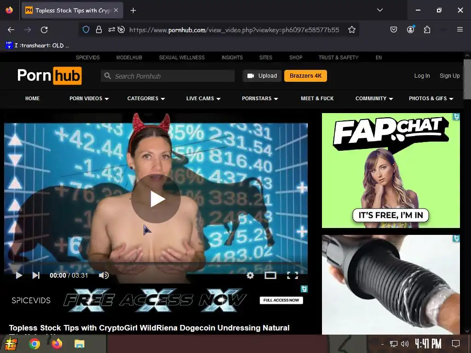This screenshot has width=471, height=353.
Task: Open the player settings gear
Action: tap(250, 275)
